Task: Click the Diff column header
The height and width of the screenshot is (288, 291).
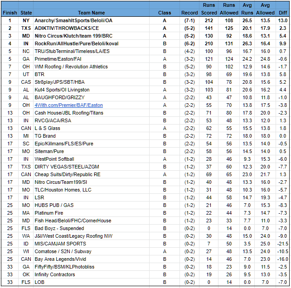Action: [283, 13]
